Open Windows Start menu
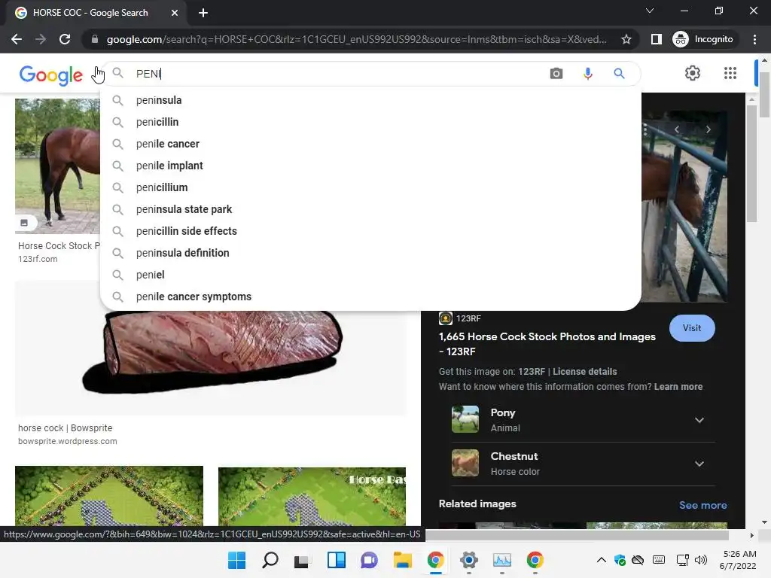This screenshot has height=578, width=771. (x=236, y=560)
